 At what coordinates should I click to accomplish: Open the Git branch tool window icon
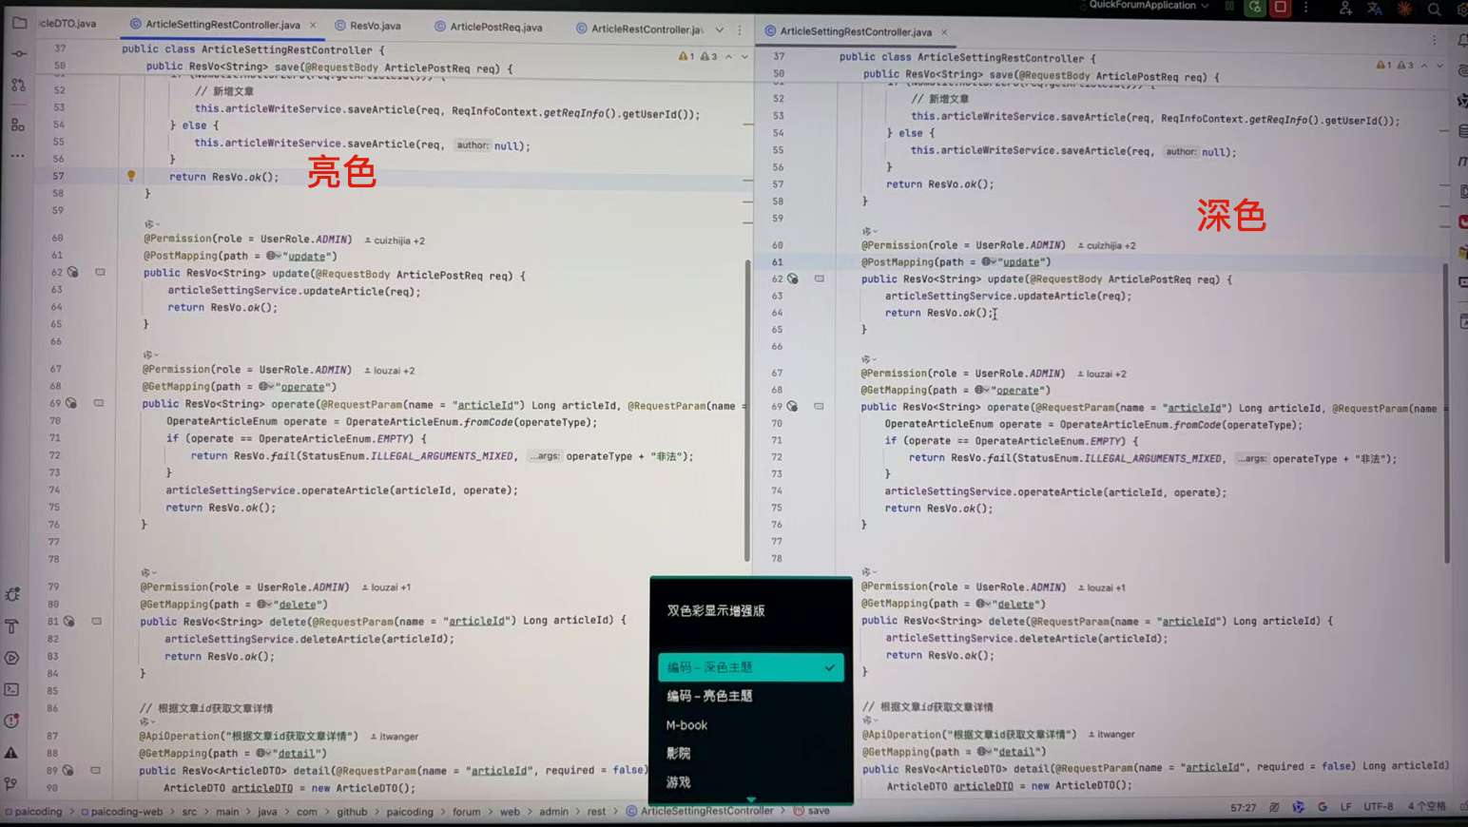pyautogui.click(x=11, y=783)
